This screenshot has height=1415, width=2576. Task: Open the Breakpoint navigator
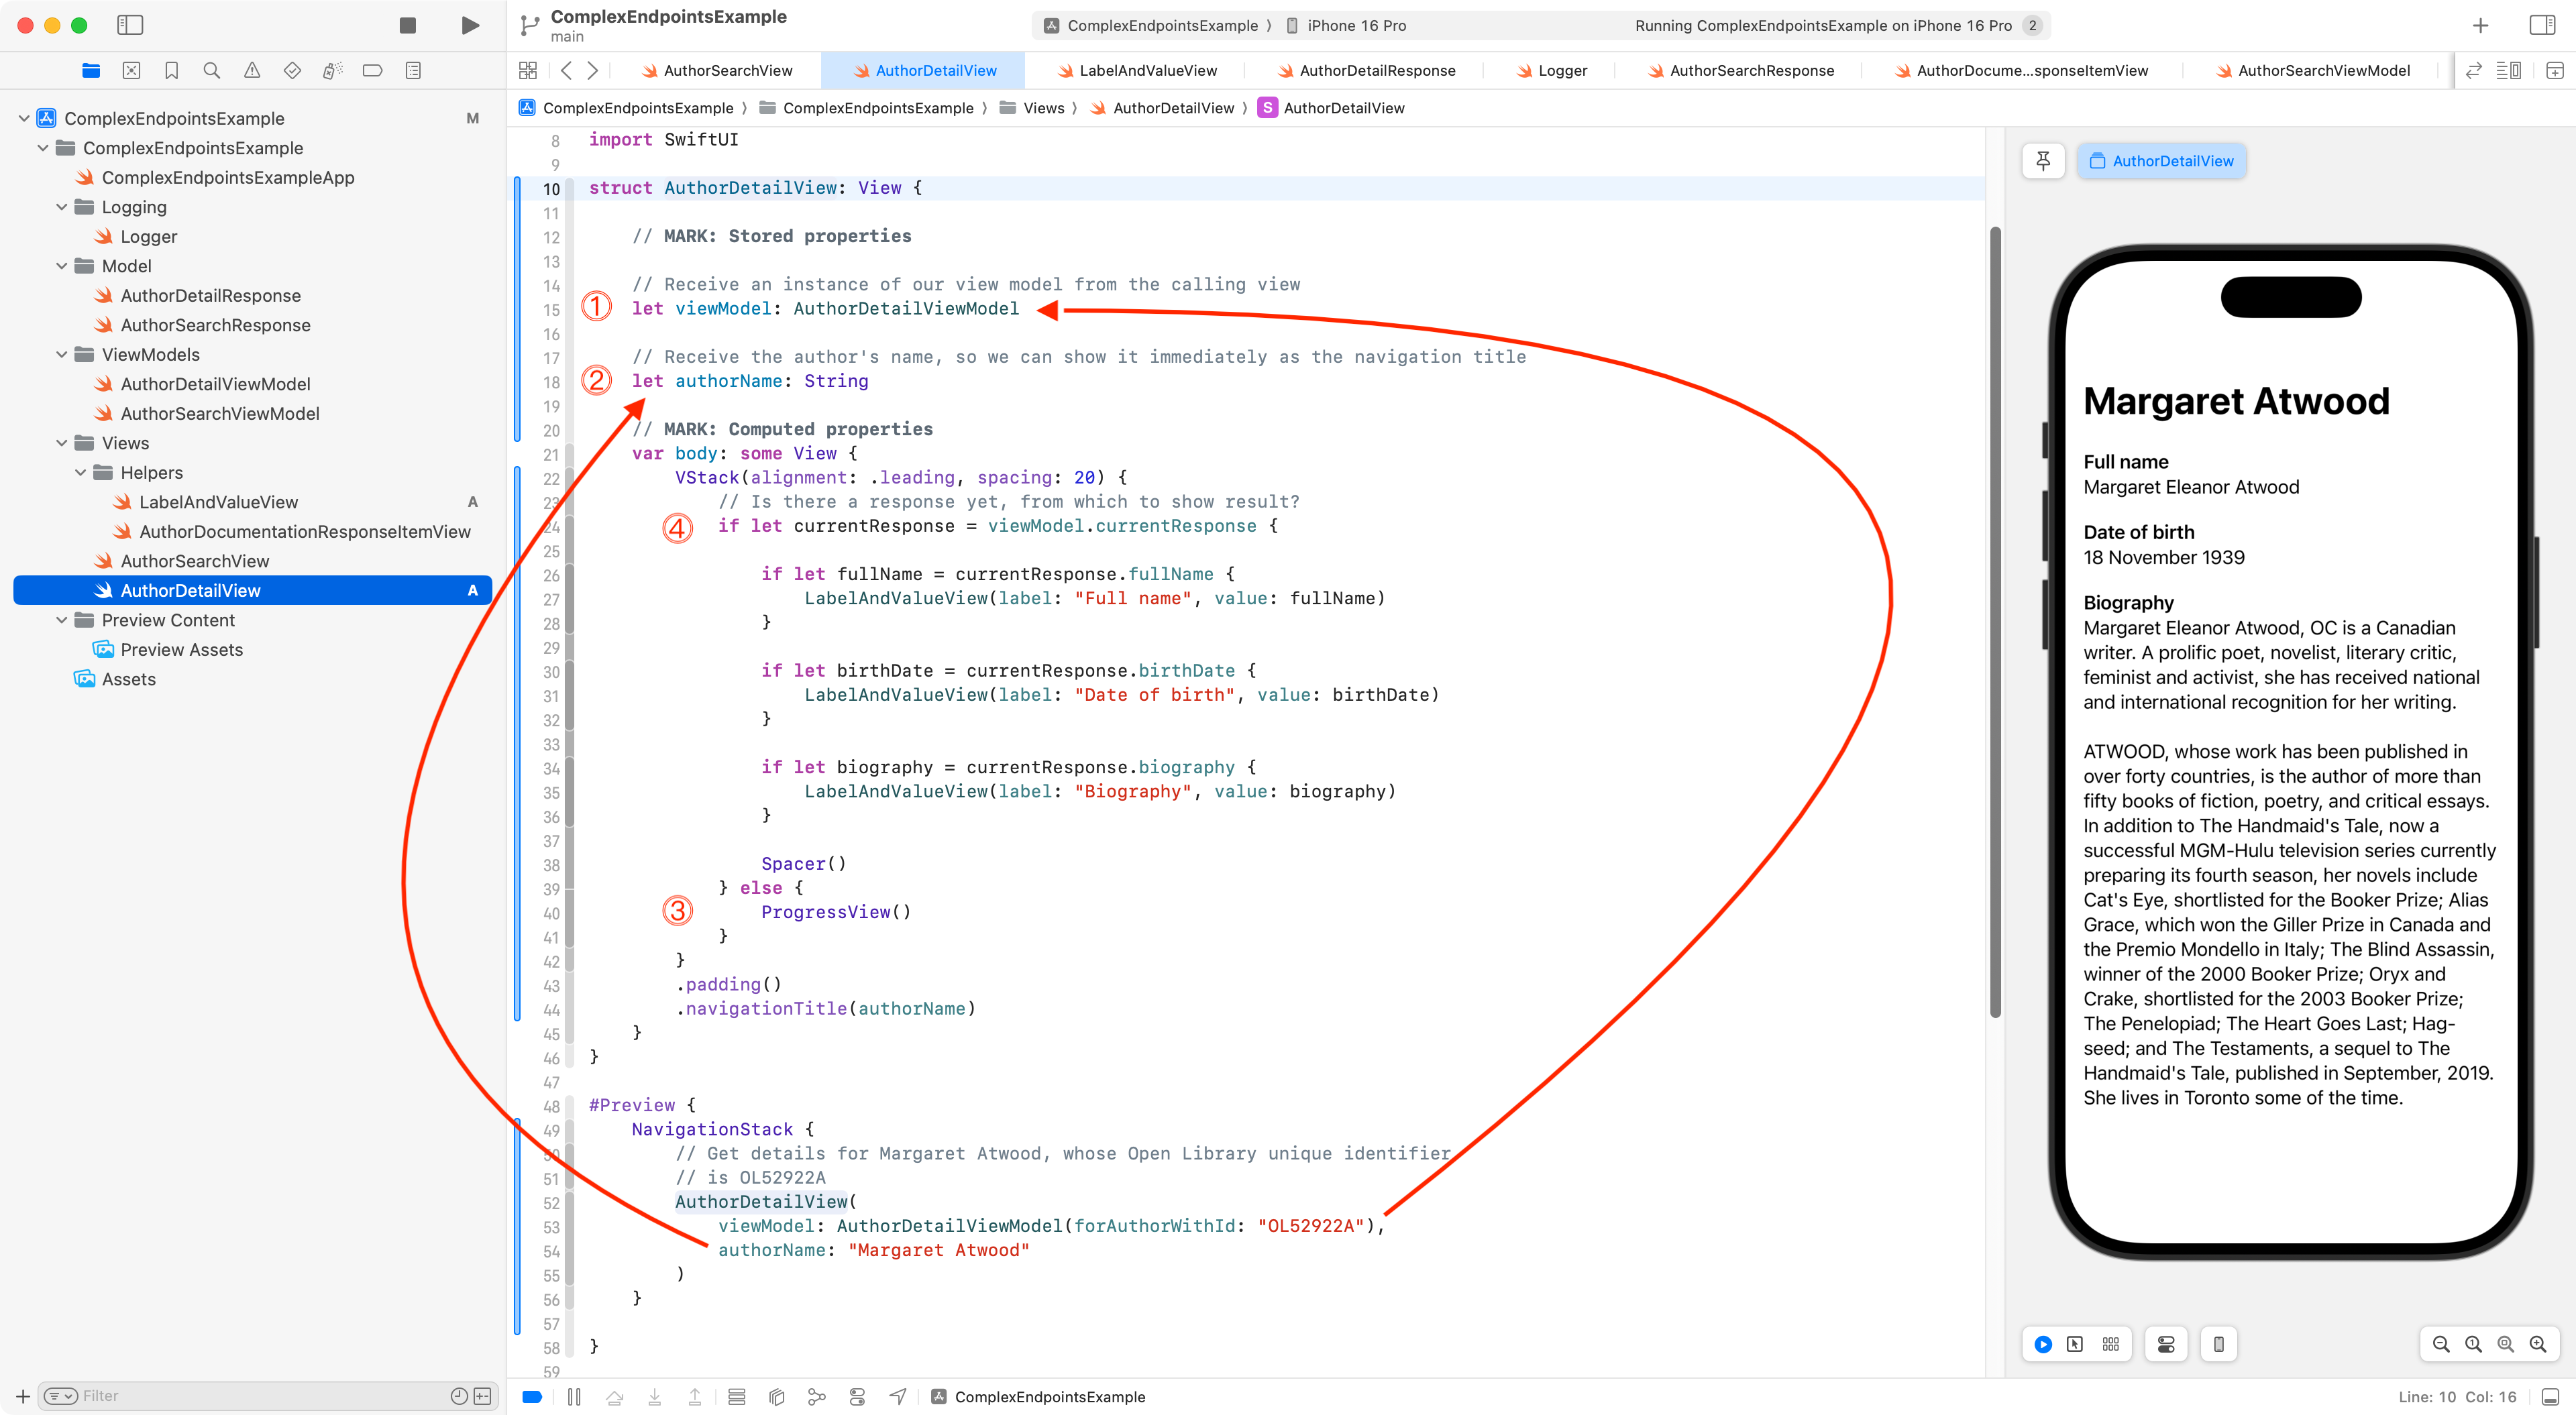point(372,70)
